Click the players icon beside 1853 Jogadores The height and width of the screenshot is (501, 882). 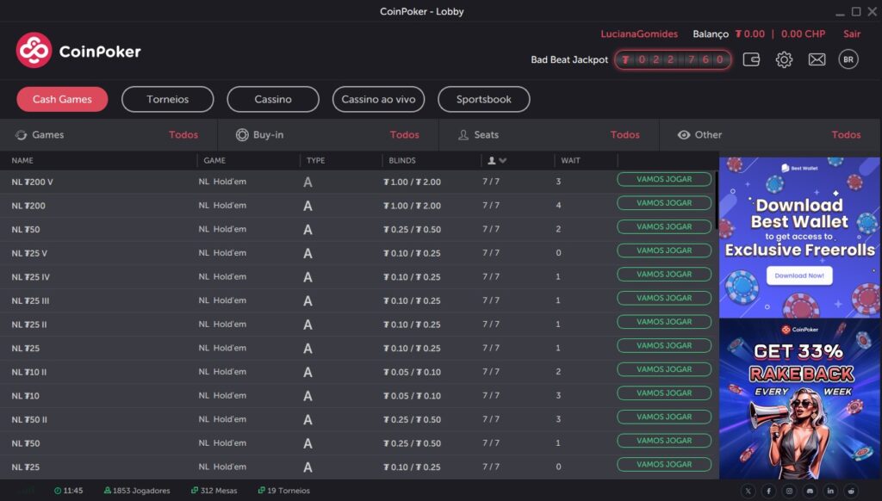click(x=108, y=491)
